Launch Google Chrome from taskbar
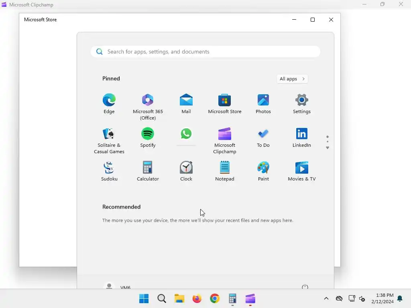 point(215,298)
